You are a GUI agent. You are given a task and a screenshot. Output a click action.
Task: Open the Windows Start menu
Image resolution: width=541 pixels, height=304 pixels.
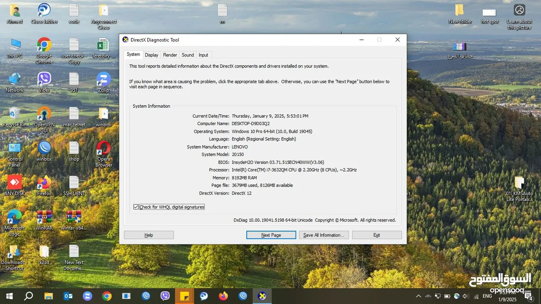point(9,296)
